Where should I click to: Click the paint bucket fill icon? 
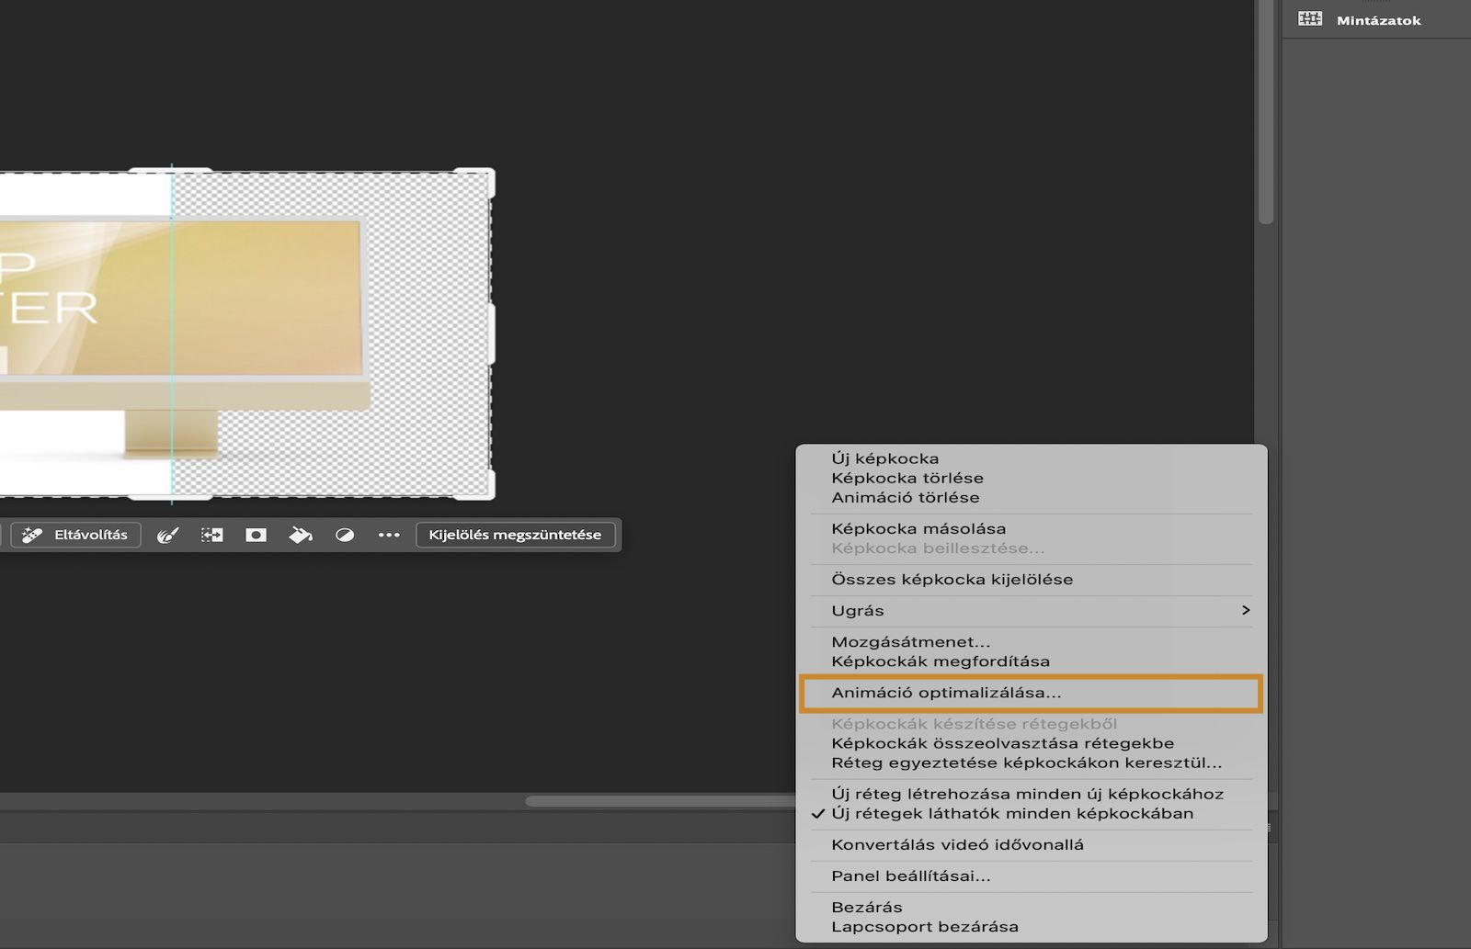coord(301,535)
